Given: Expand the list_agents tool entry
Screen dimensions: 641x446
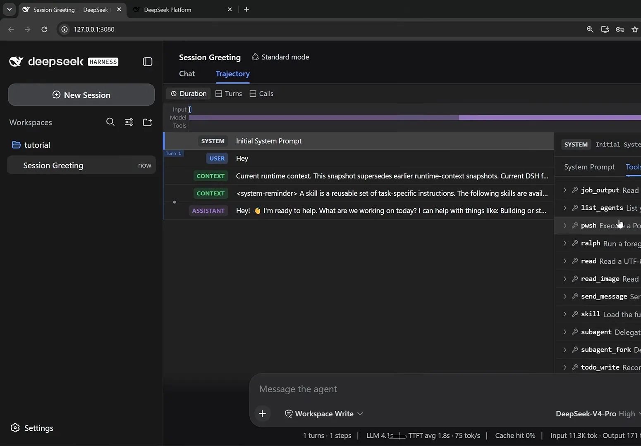Looking at the screenshot, I should click(x=565, y=208).
